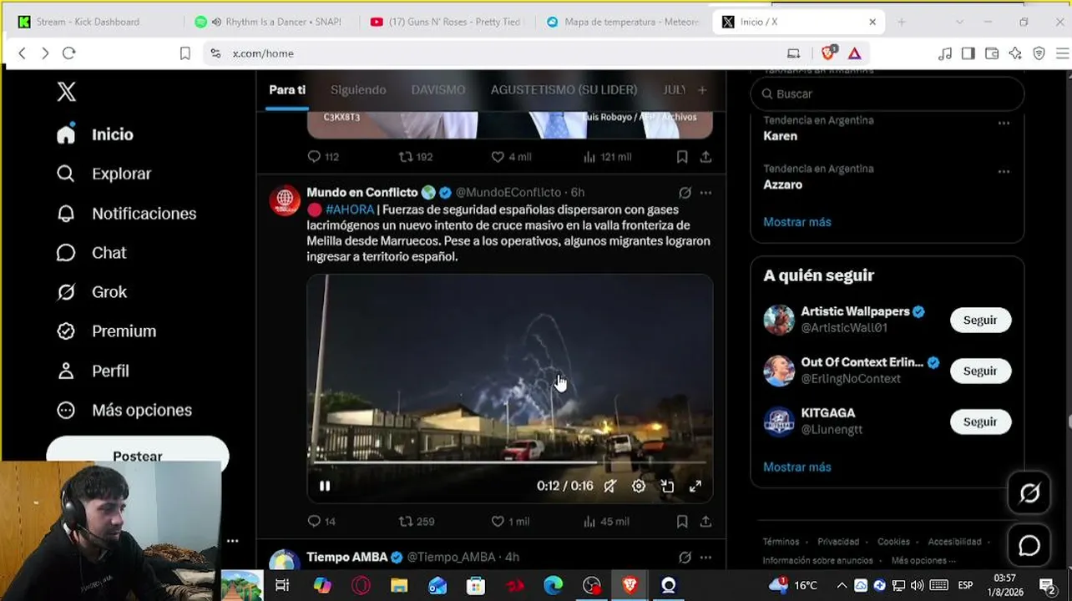Bookmark this page in the browser toolbar
1072x601 pixels.
tap(185, 53)
